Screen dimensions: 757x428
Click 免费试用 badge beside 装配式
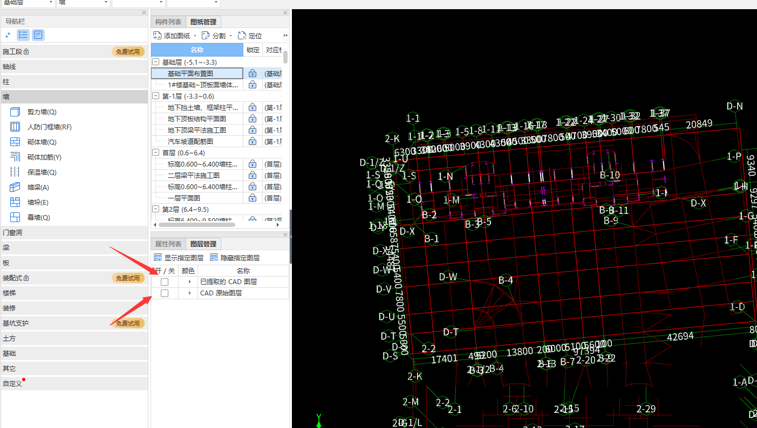coord(128,278)
